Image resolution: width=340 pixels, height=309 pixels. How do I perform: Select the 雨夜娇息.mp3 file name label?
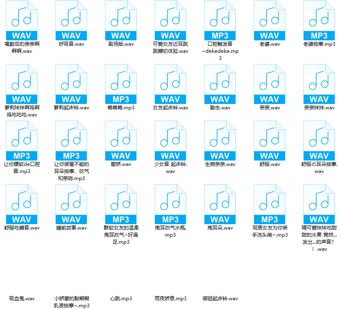tap(170, 299)
